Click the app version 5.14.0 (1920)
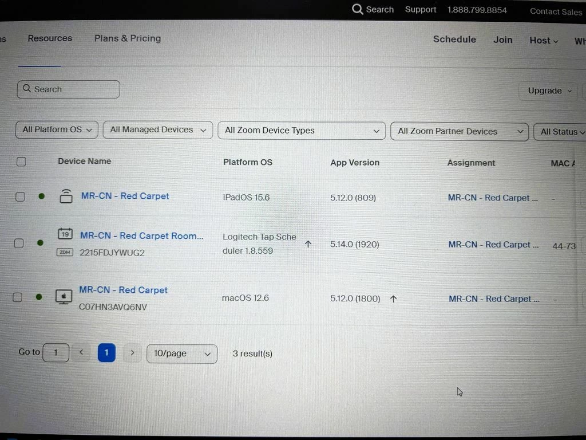This screenshot has height=440, width=586. (x=354, y=244)
